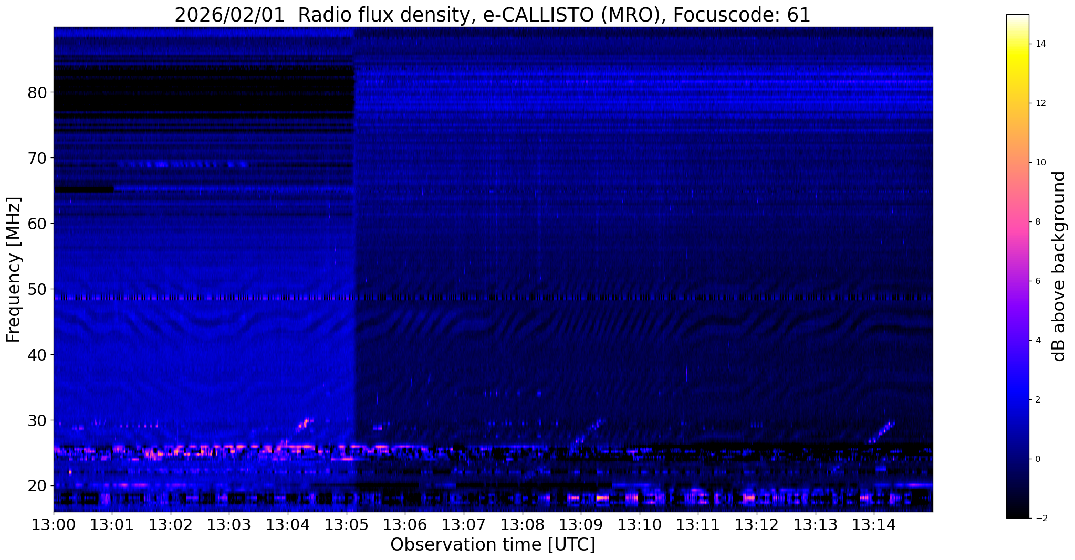Click the dB colorbar gradient strip

(1017, 266)
